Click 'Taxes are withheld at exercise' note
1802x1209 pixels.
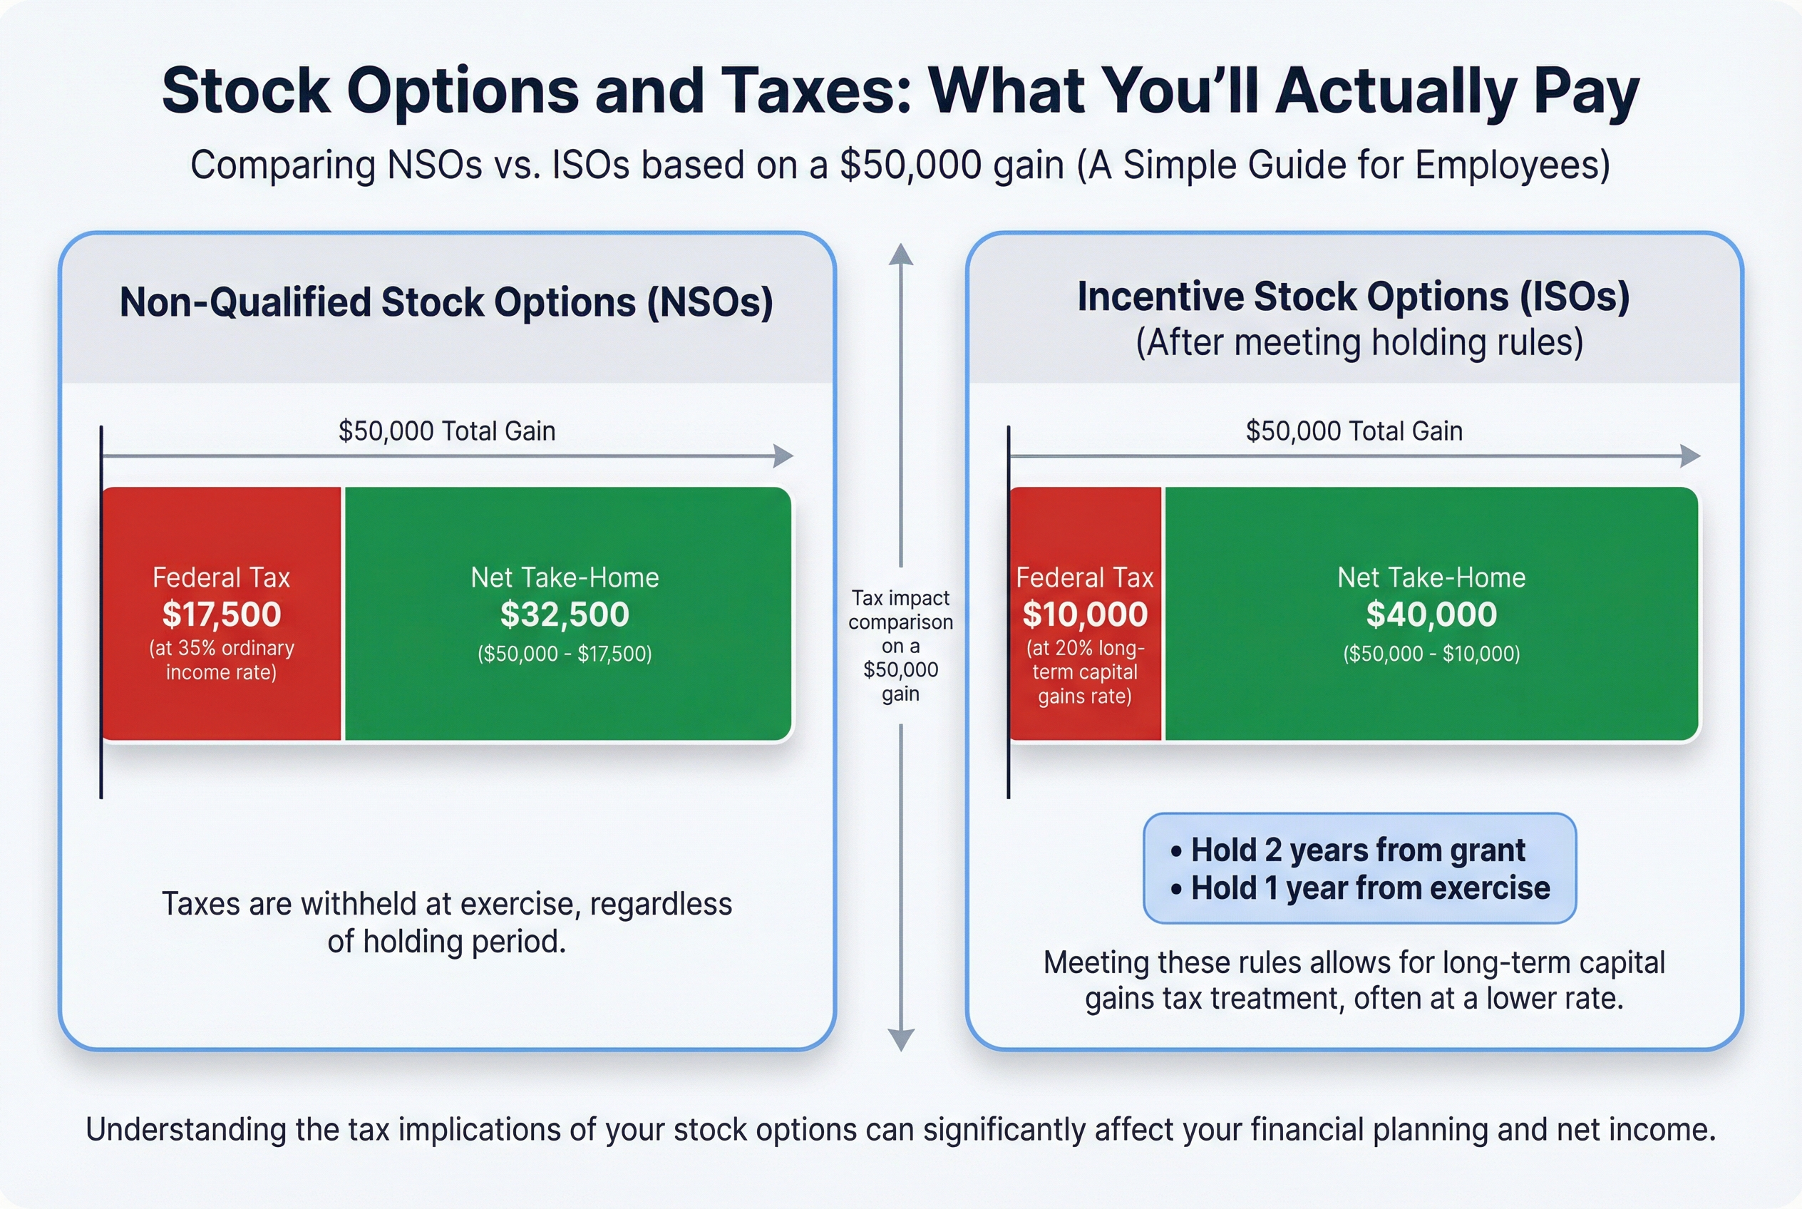(x=446, y=922)
